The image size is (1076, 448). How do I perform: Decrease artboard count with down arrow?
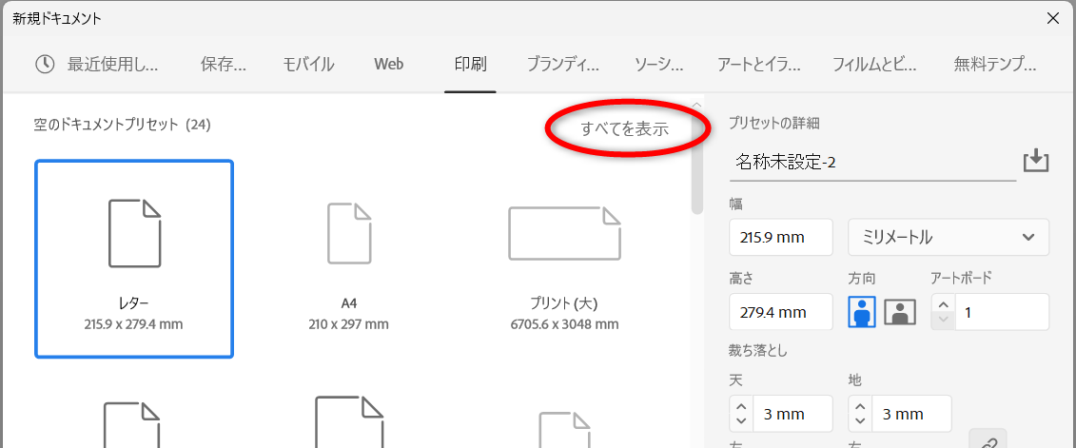point(945,320)
